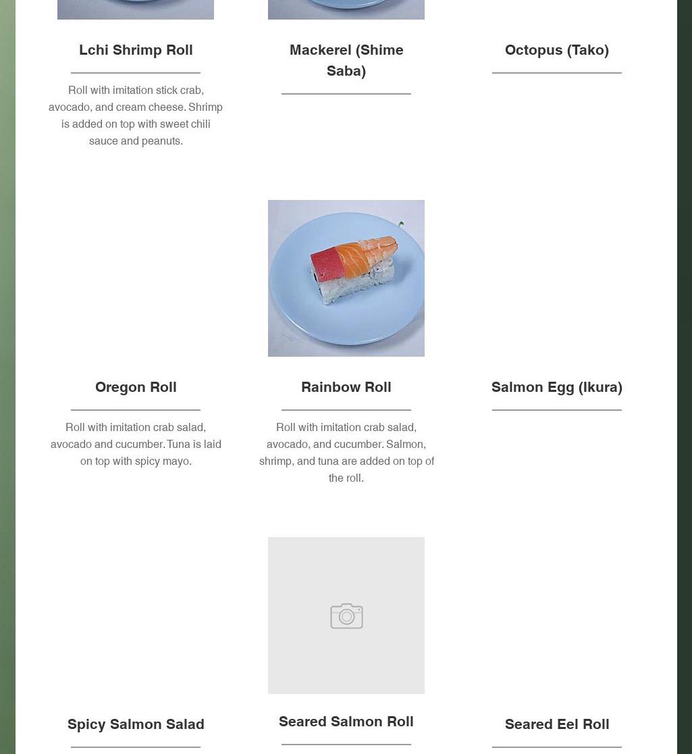692x754 pixels.
Task: Click the divider under Oregon Roll title
Action: point(136,410)
